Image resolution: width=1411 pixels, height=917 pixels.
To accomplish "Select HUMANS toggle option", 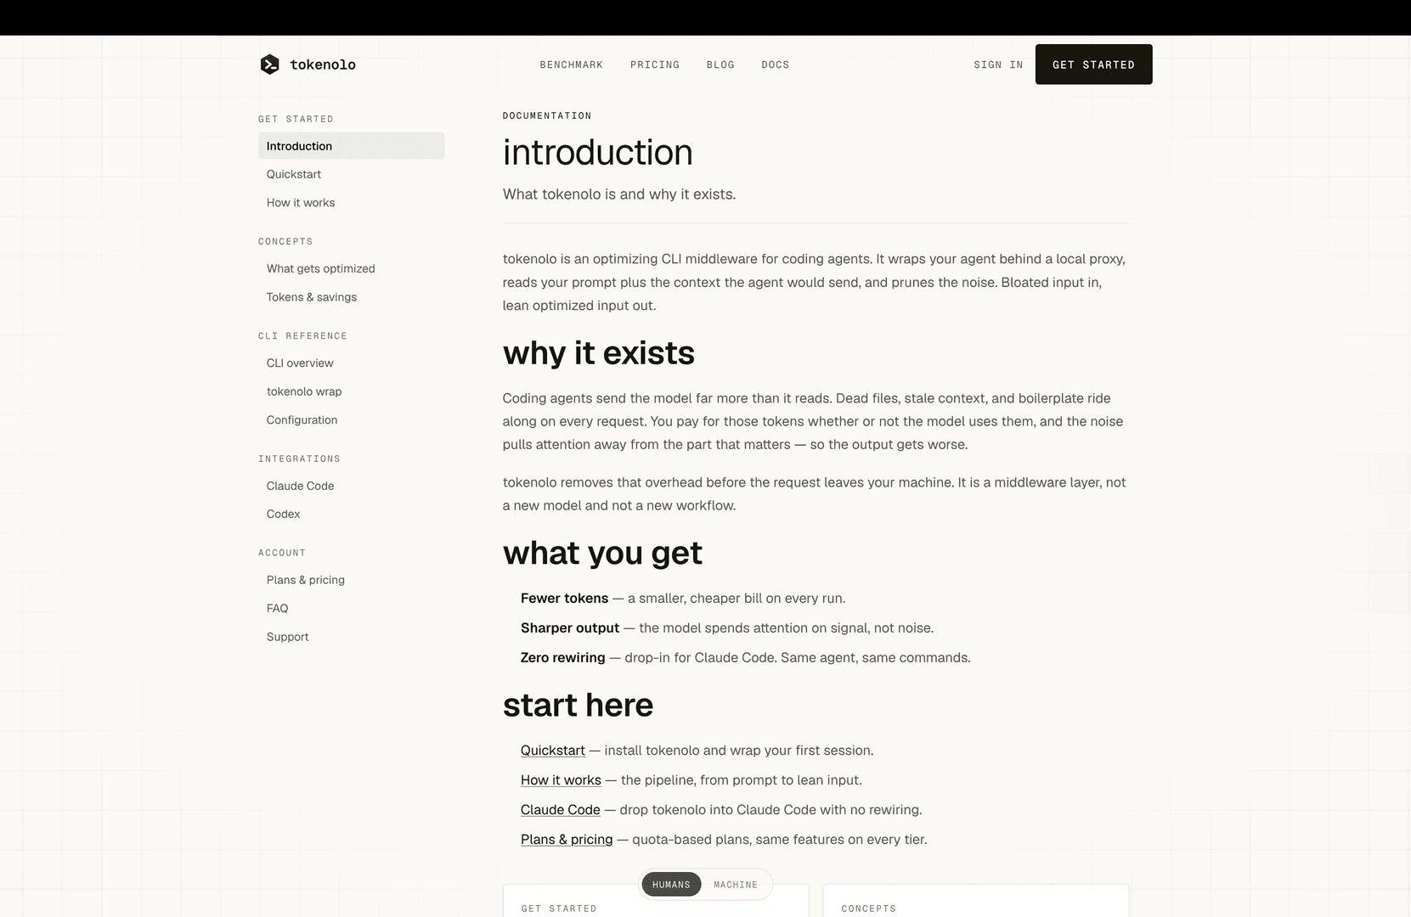I will tap(671, 885).
